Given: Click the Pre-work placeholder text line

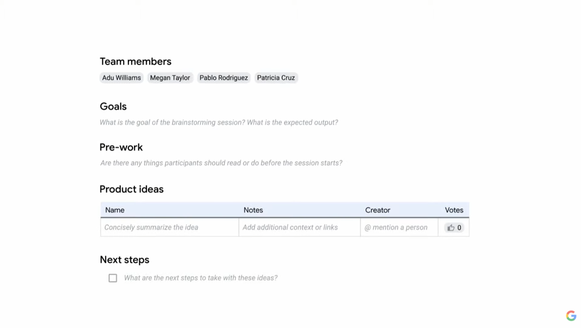Looking at the screenshot, I should point(221,163).
